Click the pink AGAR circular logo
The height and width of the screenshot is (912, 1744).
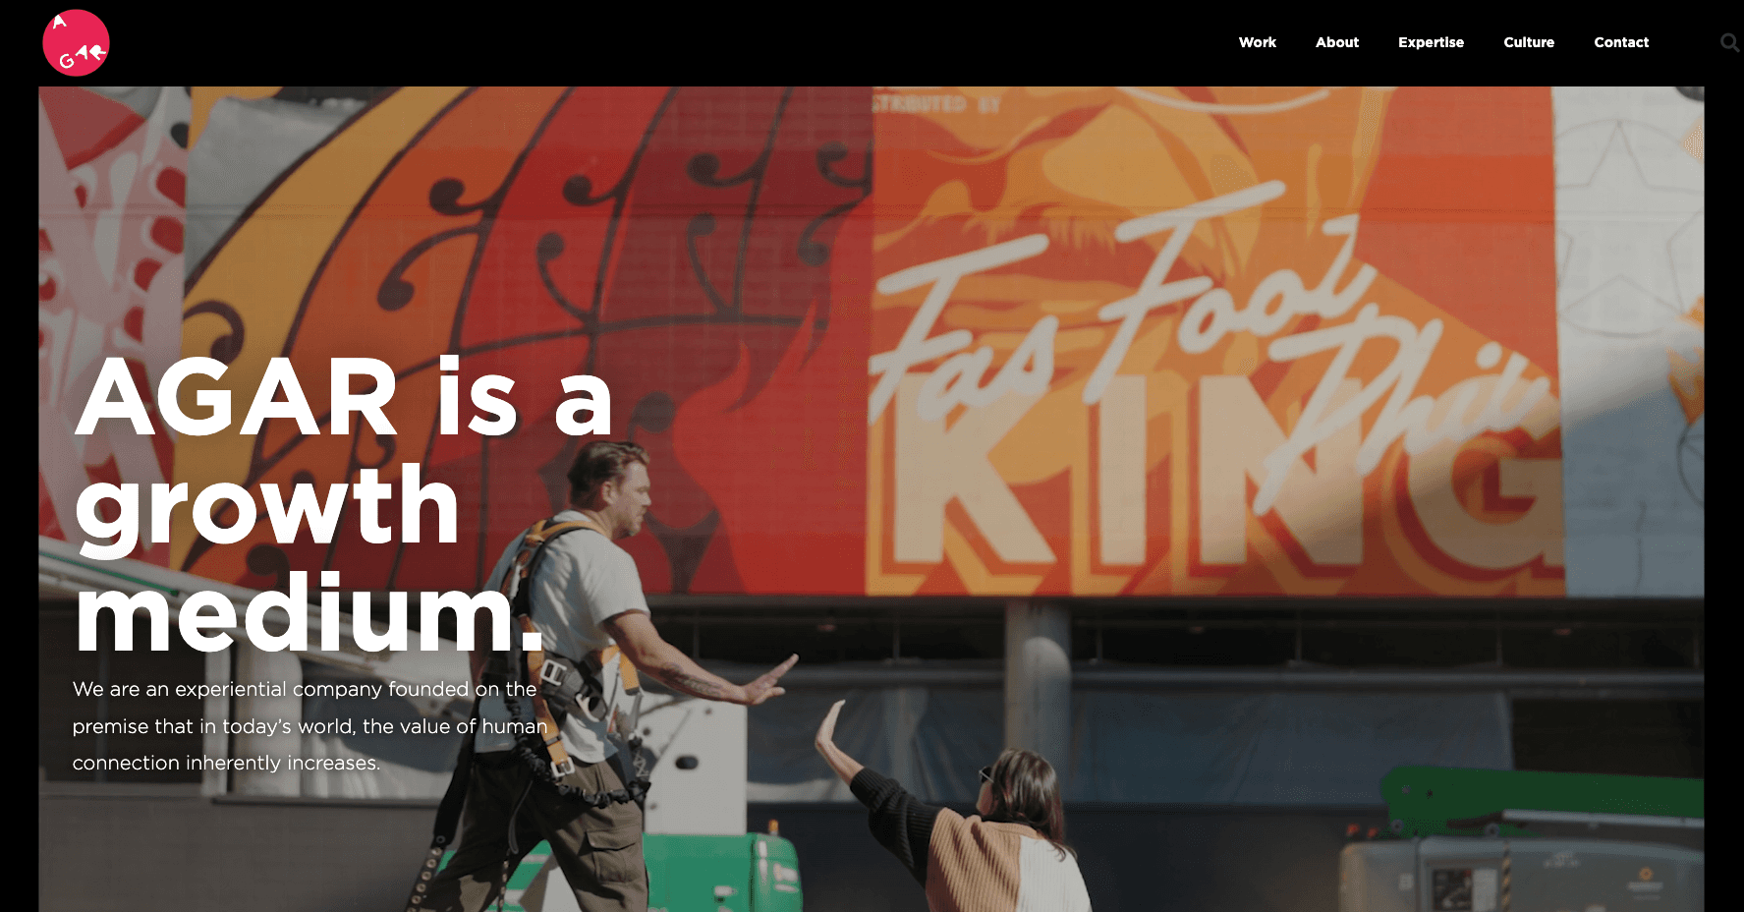[76, 43]
